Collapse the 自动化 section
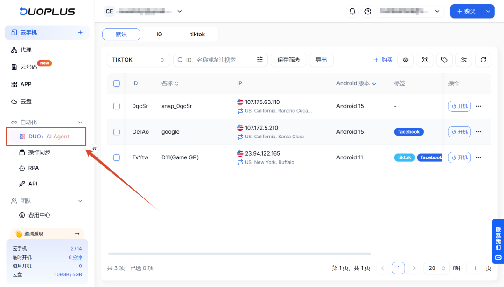 80,123
